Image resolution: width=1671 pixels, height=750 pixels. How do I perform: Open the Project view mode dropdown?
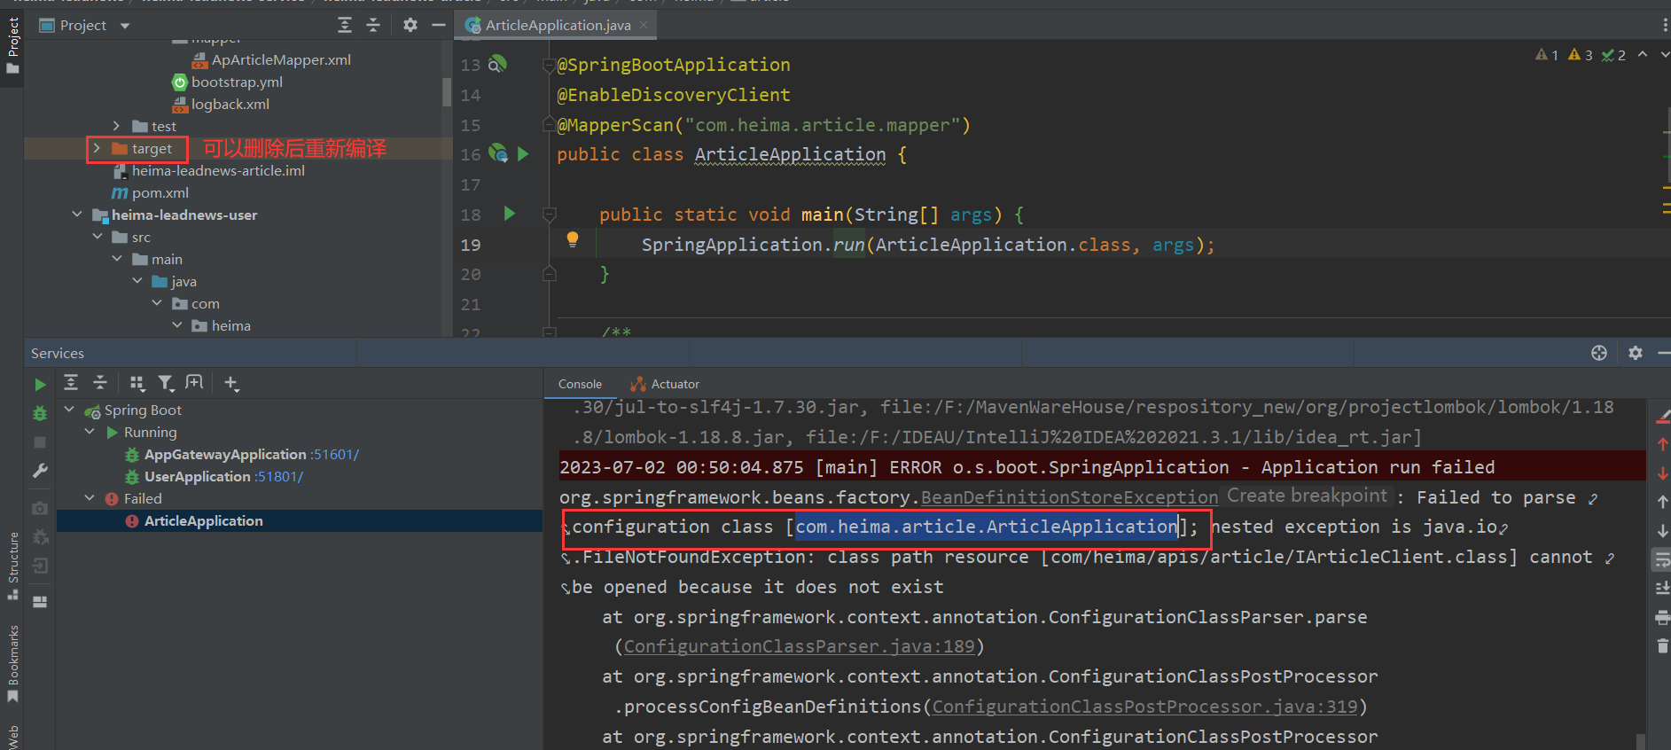click(x=125, y=26)
